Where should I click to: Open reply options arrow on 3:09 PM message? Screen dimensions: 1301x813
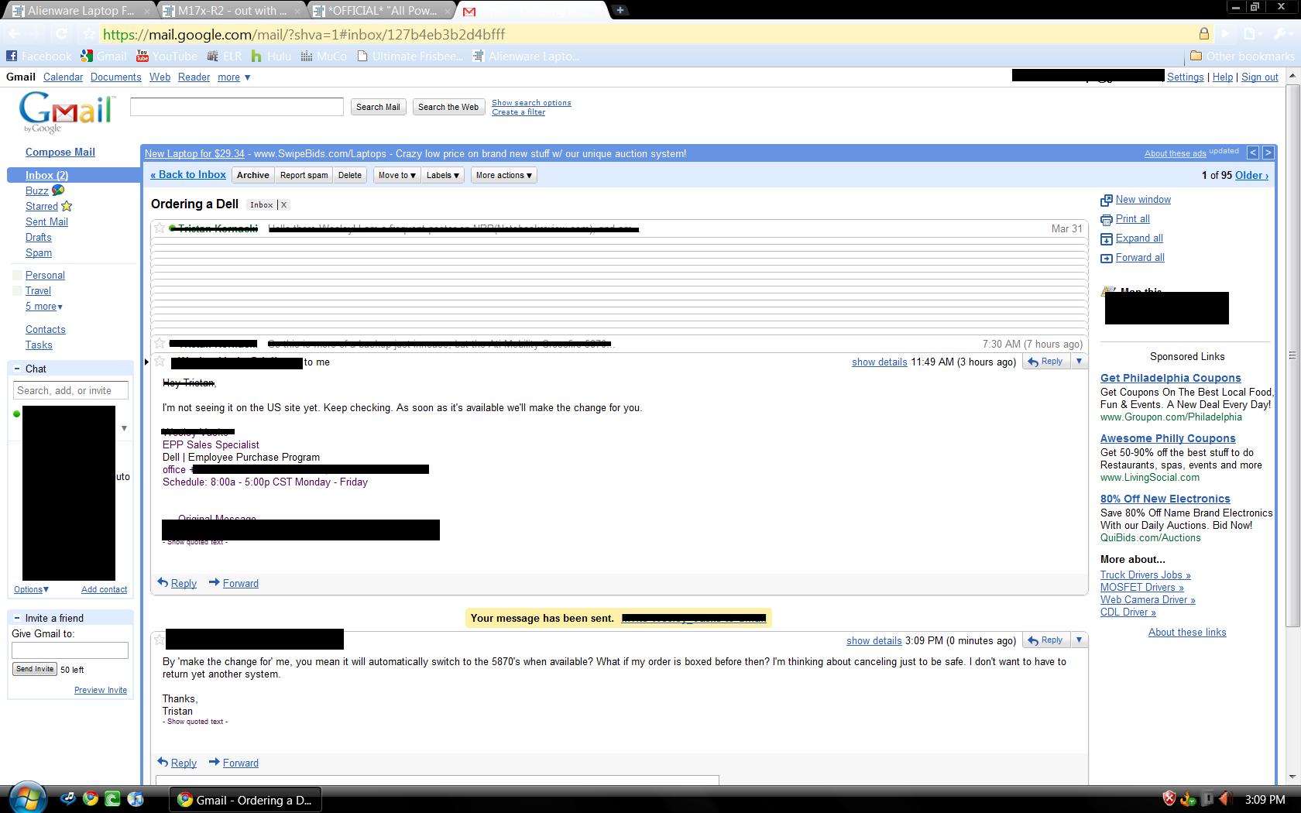[x=1079, y=640]
